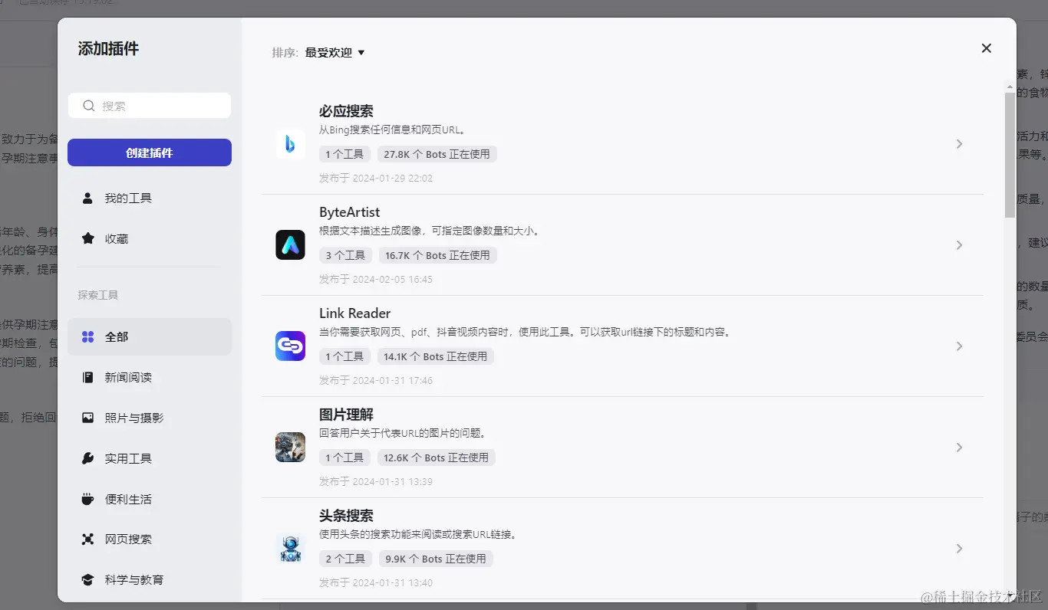The width and height of the screenshot is (1048, 610).
Task: Select the 收藏 menu item
Action: tap(150, 239)
